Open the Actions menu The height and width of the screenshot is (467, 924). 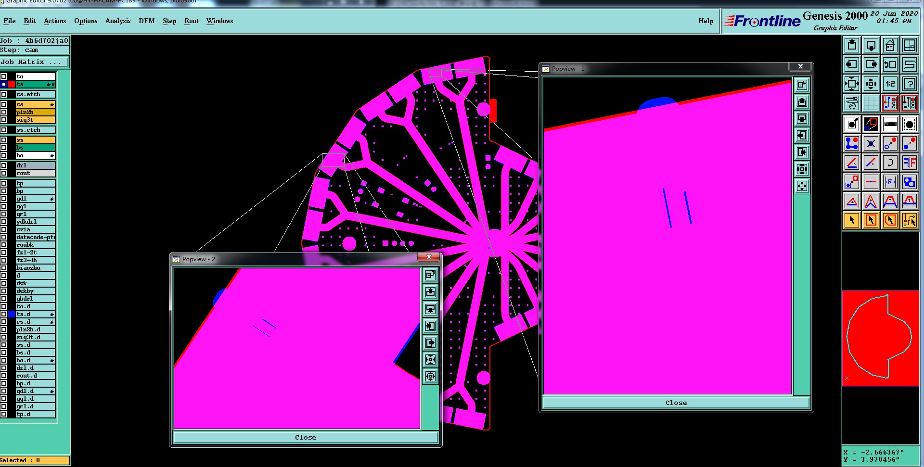(x=55, y=21)
